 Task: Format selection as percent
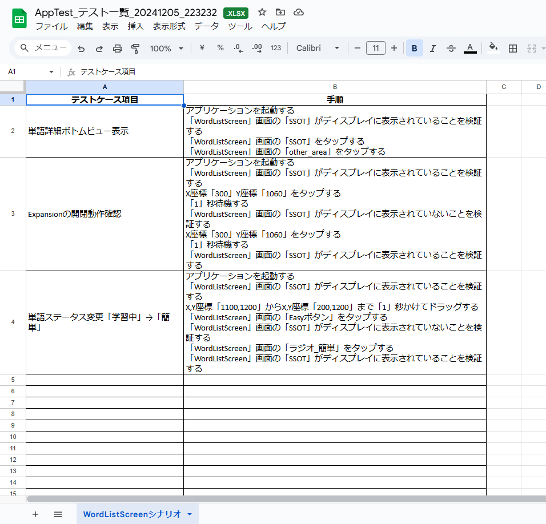(x=220, y=48)
